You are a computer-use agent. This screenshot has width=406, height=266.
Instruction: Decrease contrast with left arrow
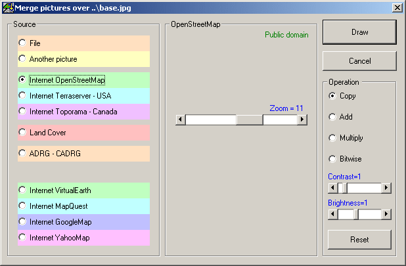332,188
